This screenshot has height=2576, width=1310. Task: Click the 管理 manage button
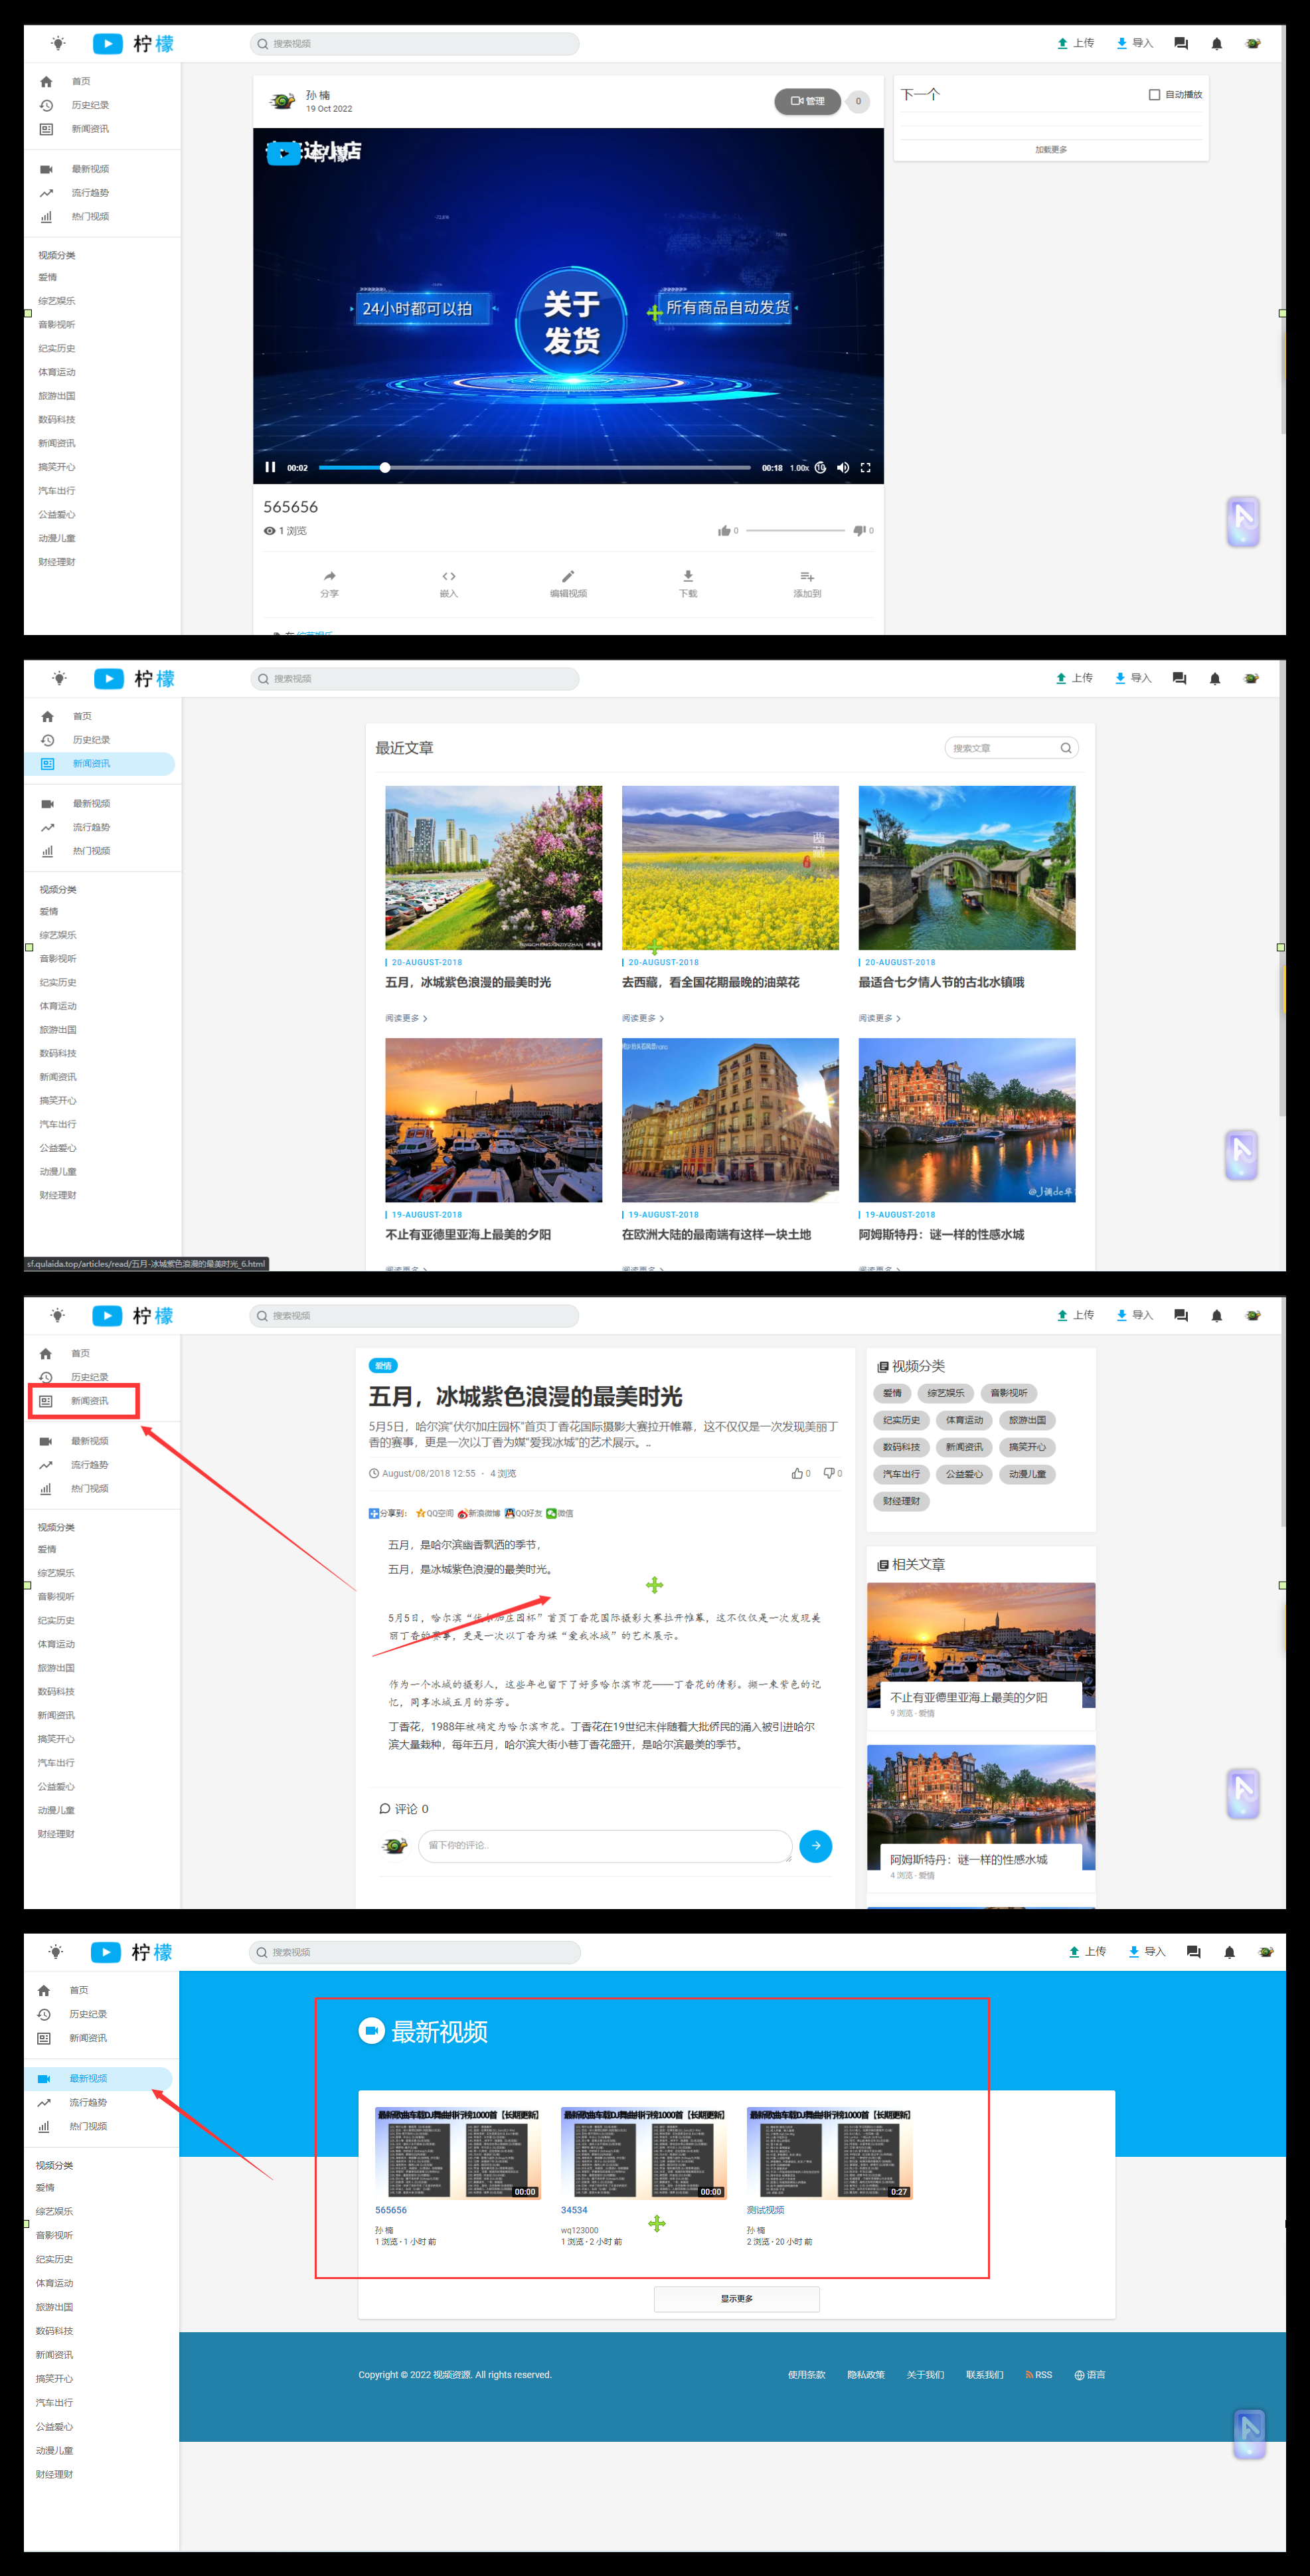click(807, 101)
